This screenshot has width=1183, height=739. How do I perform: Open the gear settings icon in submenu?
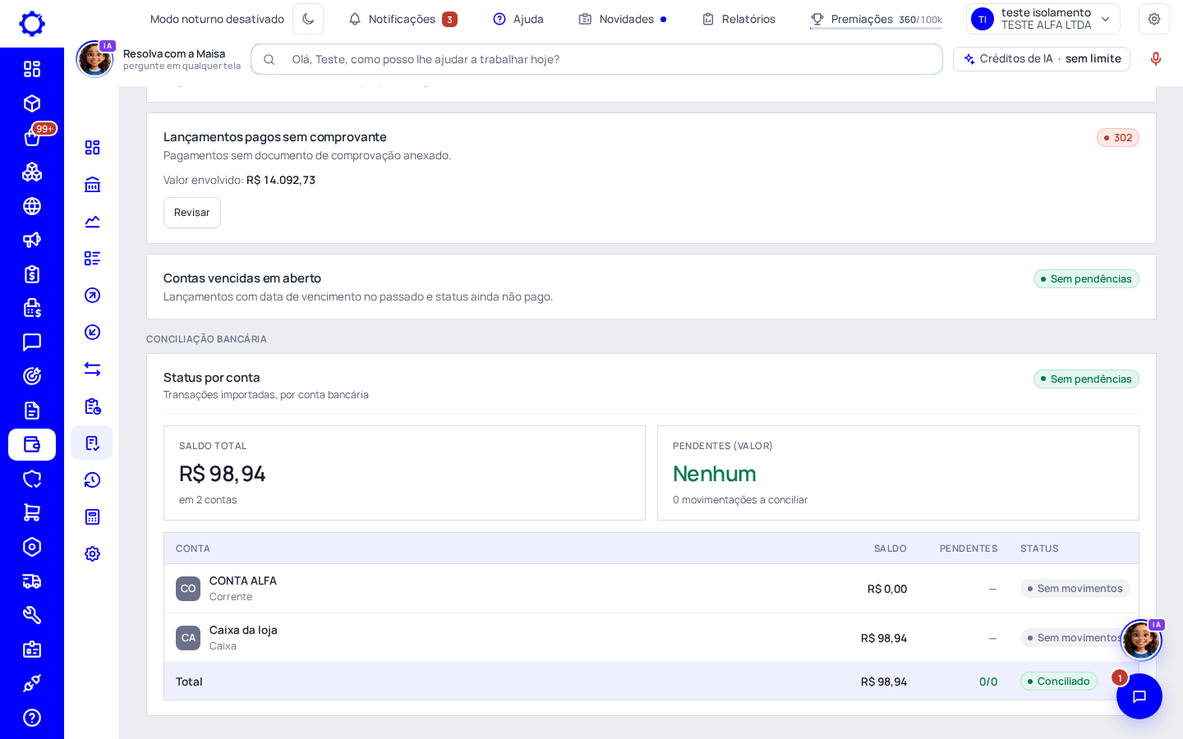coord(92,554)
